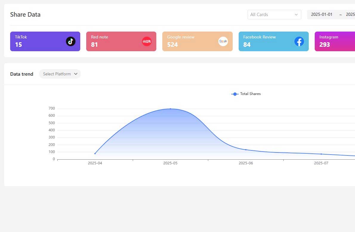This screenshot has width=355, height=232.
Task: Click the Red note logo icon
Action: click(147, 41)
